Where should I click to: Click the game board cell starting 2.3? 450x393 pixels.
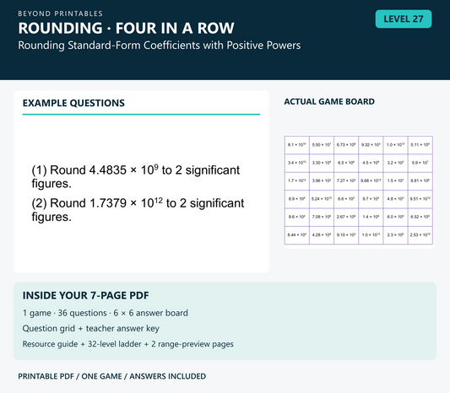tap(395, 235)
